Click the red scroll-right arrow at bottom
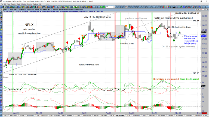209x117 pixels. (x=205, y=113)
